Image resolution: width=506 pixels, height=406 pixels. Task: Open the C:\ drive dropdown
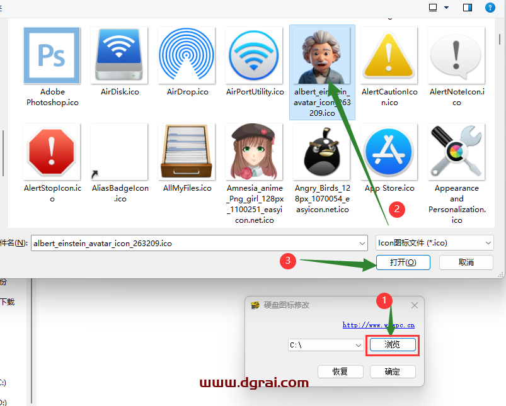[325, 345]
